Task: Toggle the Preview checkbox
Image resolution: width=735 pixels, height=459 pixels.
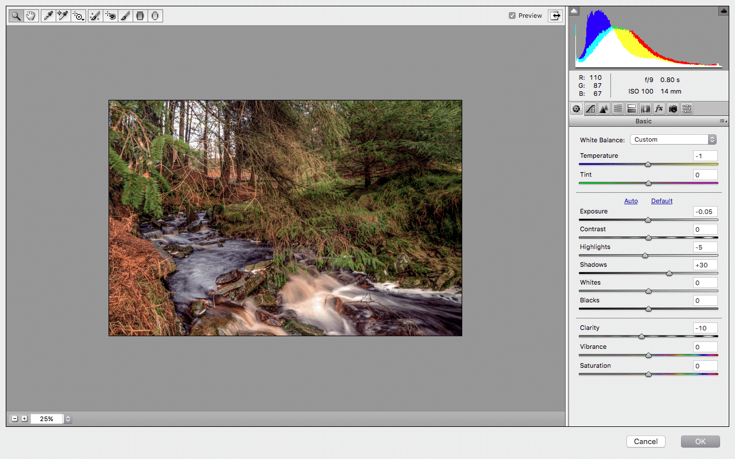Action: point(512,15)
